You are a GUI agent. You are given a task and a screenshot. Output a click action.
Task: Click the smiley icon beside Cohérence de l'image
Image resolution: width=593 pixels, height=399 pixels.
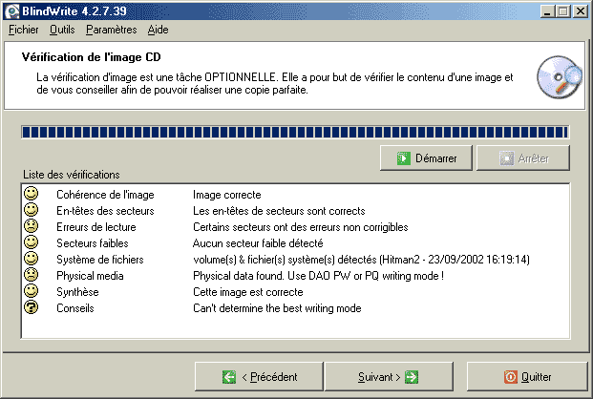(31, 194)
